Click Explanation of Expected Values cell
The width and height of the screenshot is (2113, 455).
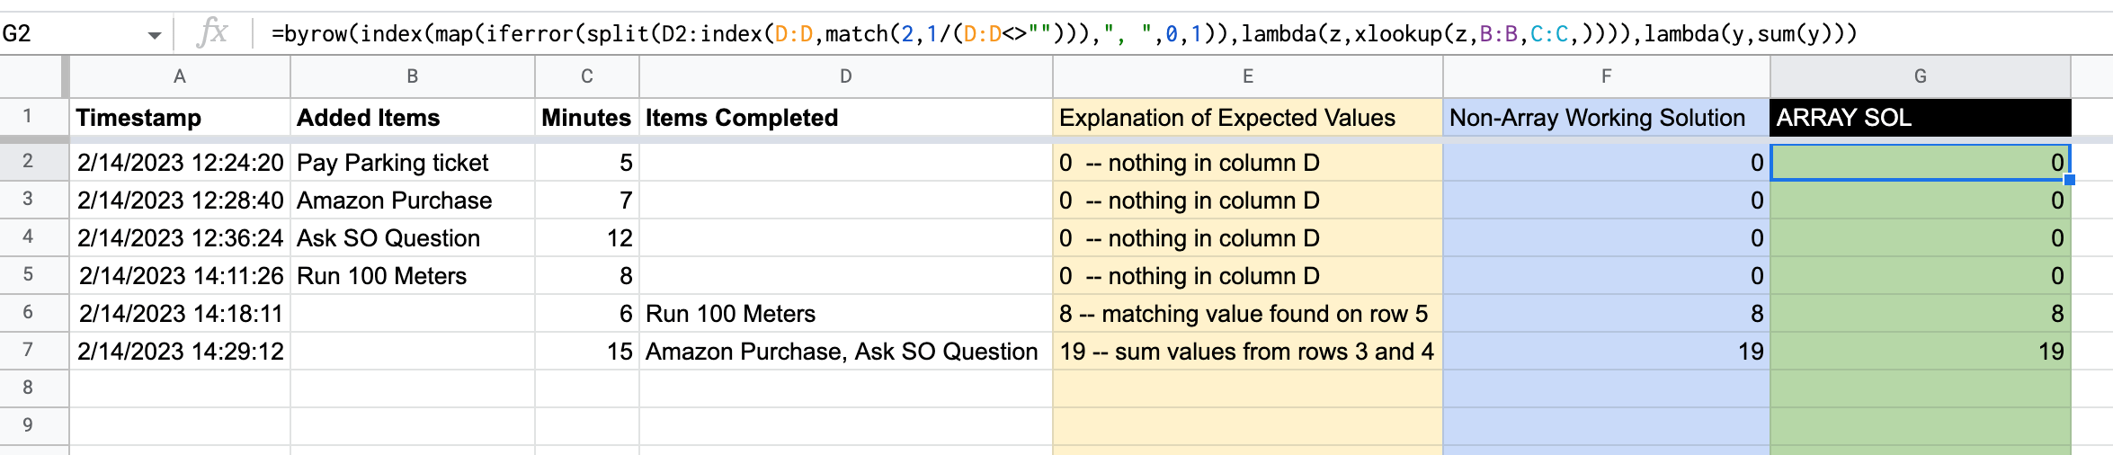[x=1248, y=118]
